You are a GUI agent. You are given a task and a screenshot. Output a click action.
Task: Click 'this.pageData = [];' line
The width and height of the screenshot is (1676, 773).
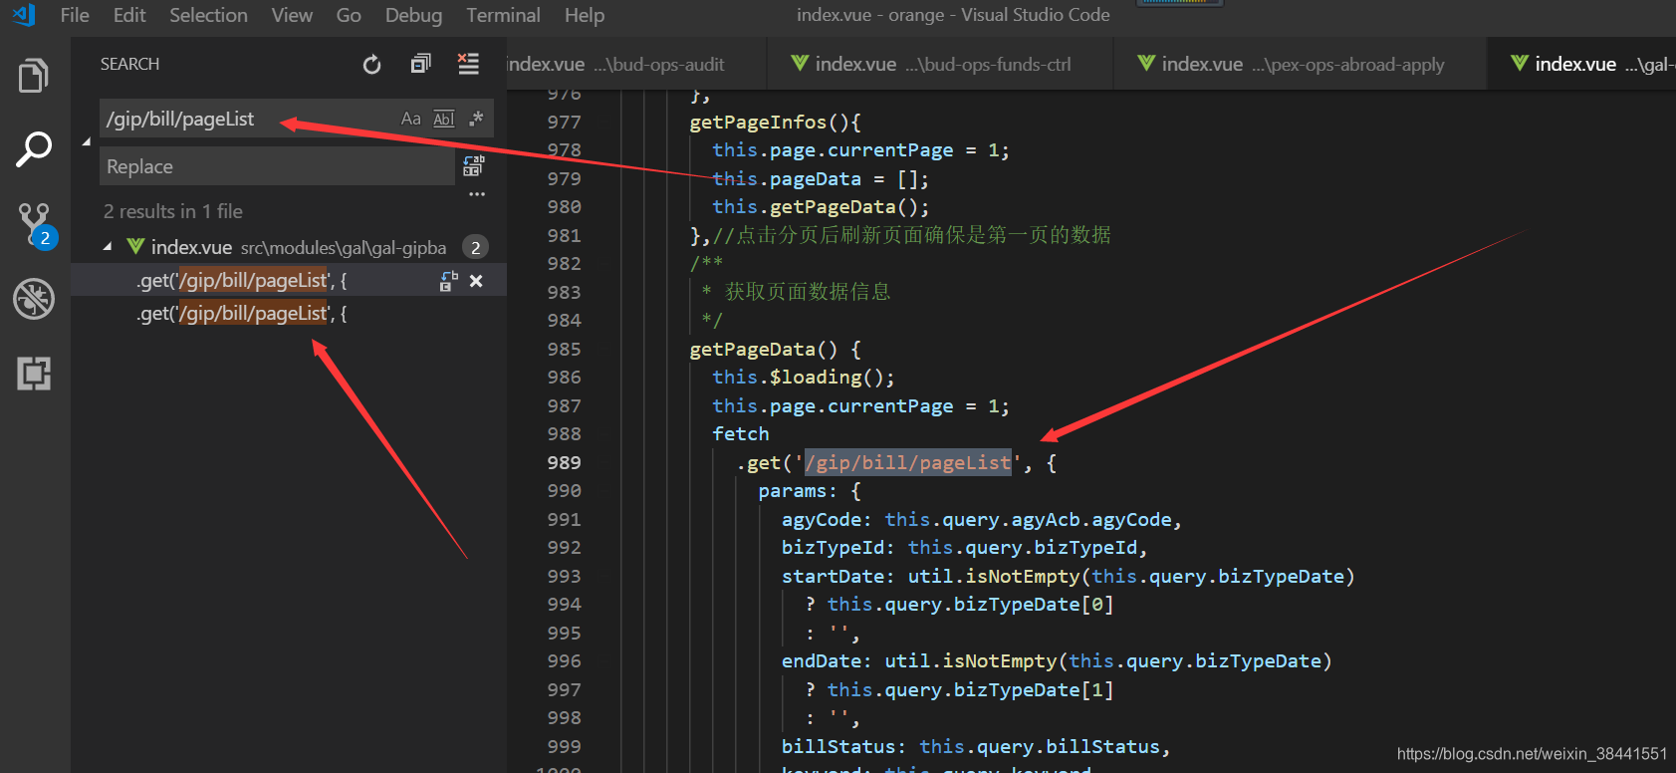point(821,179)
